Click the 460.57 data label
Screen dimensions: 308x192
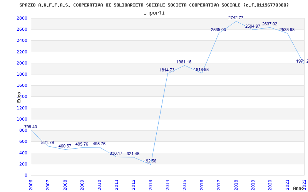click(x=65, y=146)
